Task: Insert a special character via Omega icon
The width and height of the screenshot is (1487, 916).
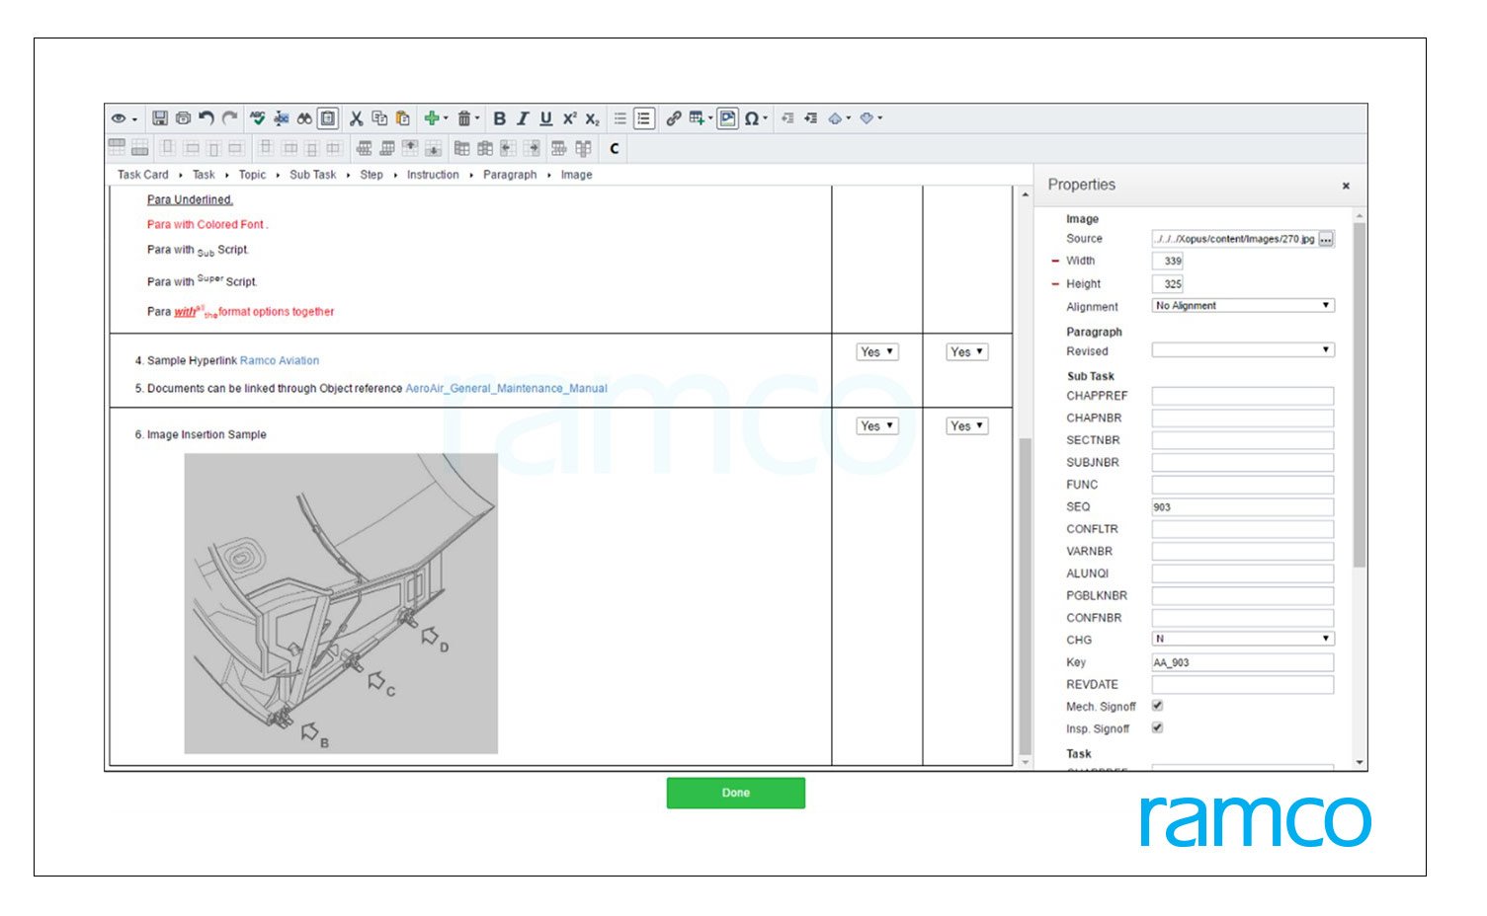Action: point(753,118)
